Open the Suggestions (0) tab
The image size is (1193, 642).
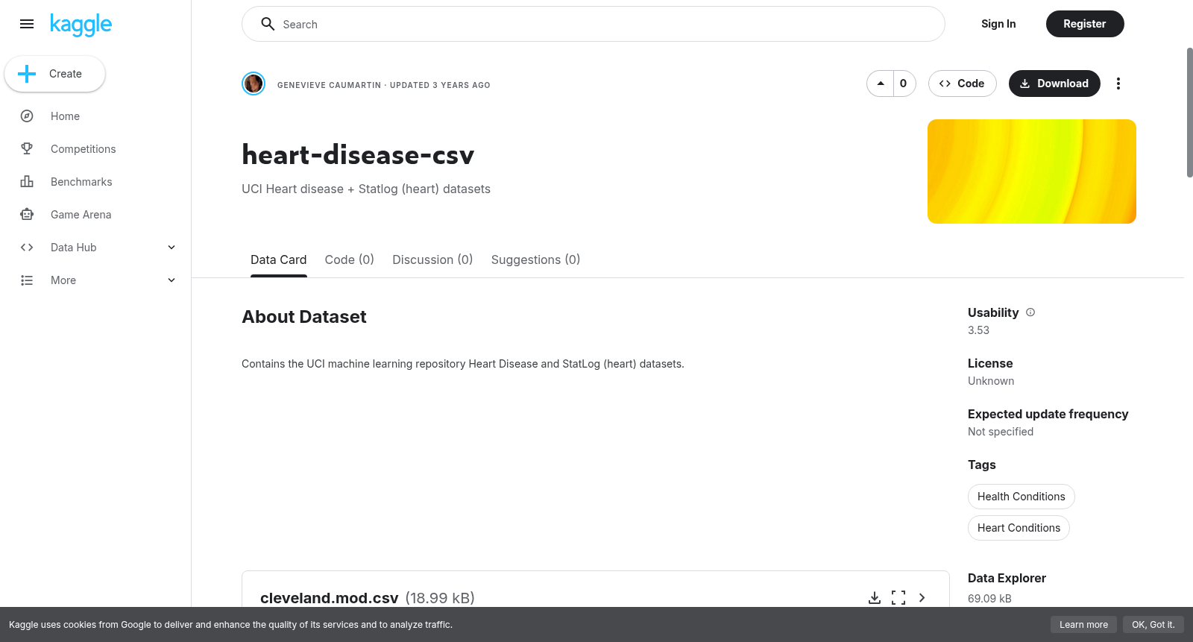(x=535, y=259)
